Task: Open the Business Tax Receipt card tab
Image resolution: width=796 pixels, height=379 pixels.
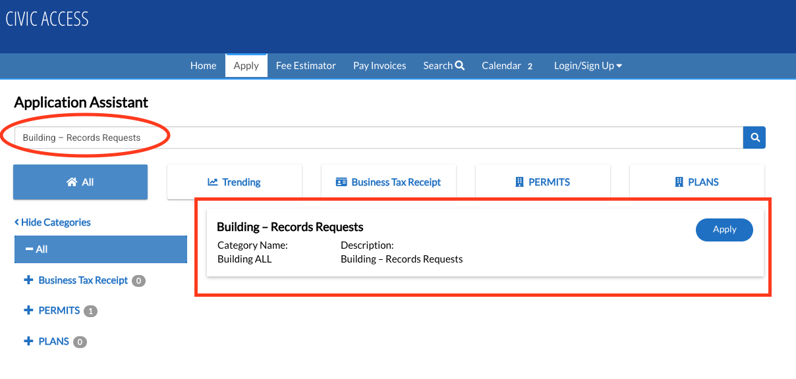Action: click(x=388, y=182)
